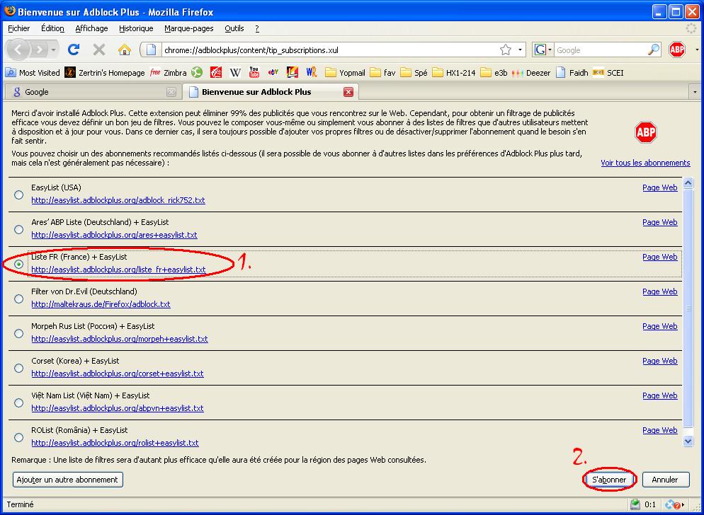The height and width of the screenshot is (515, 704).
Task: Open the Page Web link for EasyList (USA)
Action: (x=660, y=187)
